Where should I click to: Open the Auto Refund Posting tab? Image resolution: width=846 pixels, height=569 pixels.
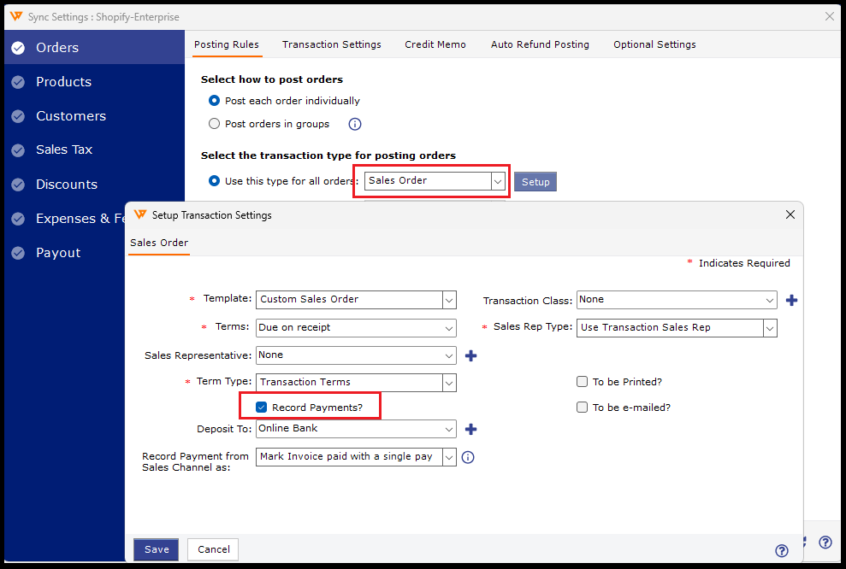coord(540,44)
